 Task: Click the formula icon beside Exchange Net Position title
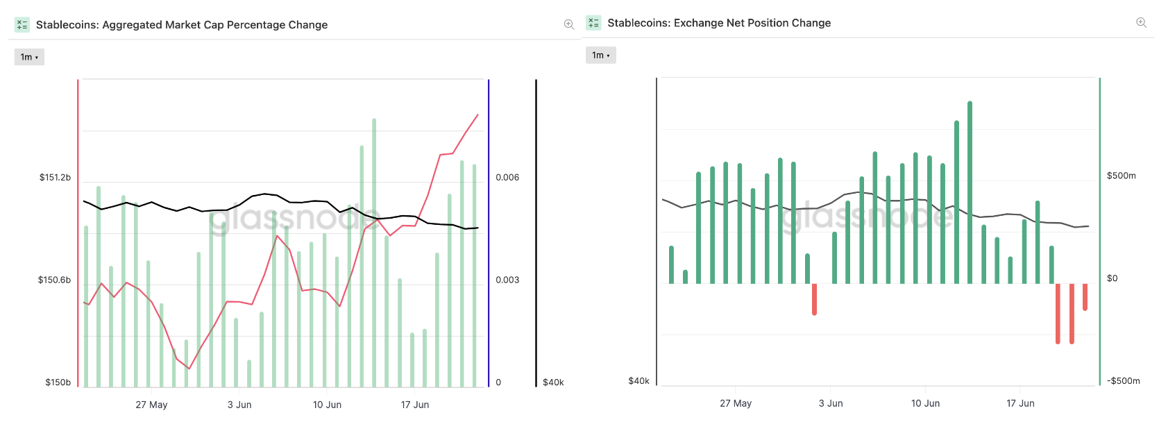point(593,23)
